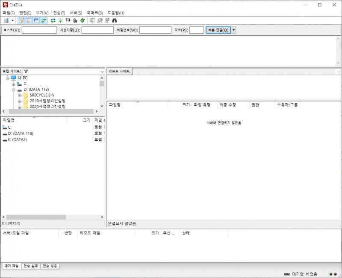
Task: Collapse the D: (DATA 1TB) tree node
Action: click(x=14, y=90)
